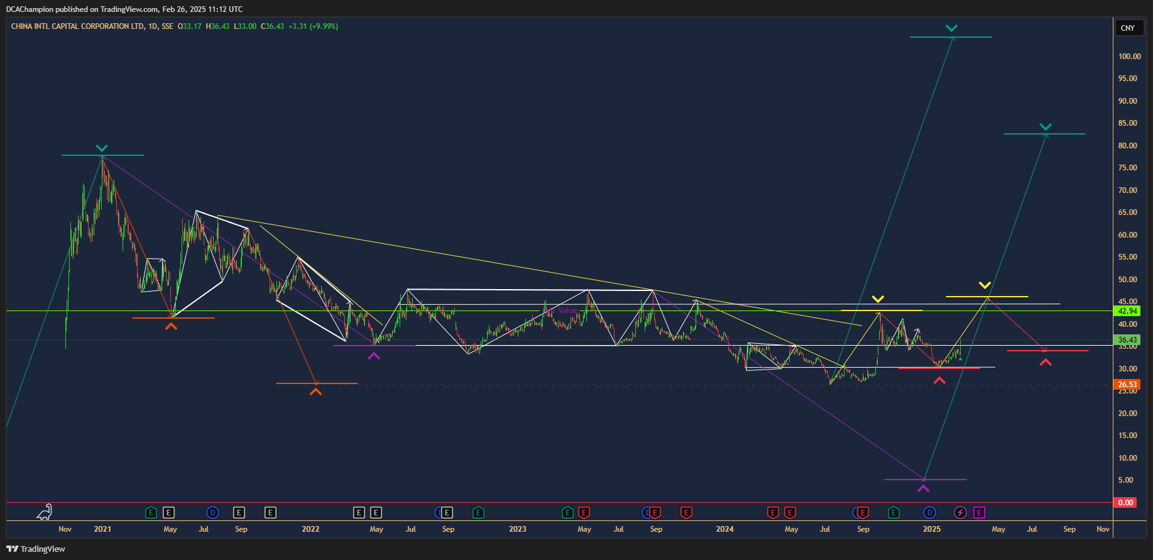Open the blue dividend marker at 2025
The image size is (1153, 560).
tap(929, 513)
